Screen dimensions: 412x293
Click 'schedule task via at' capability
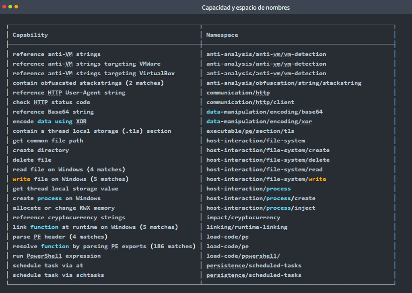tap(48, 266)
